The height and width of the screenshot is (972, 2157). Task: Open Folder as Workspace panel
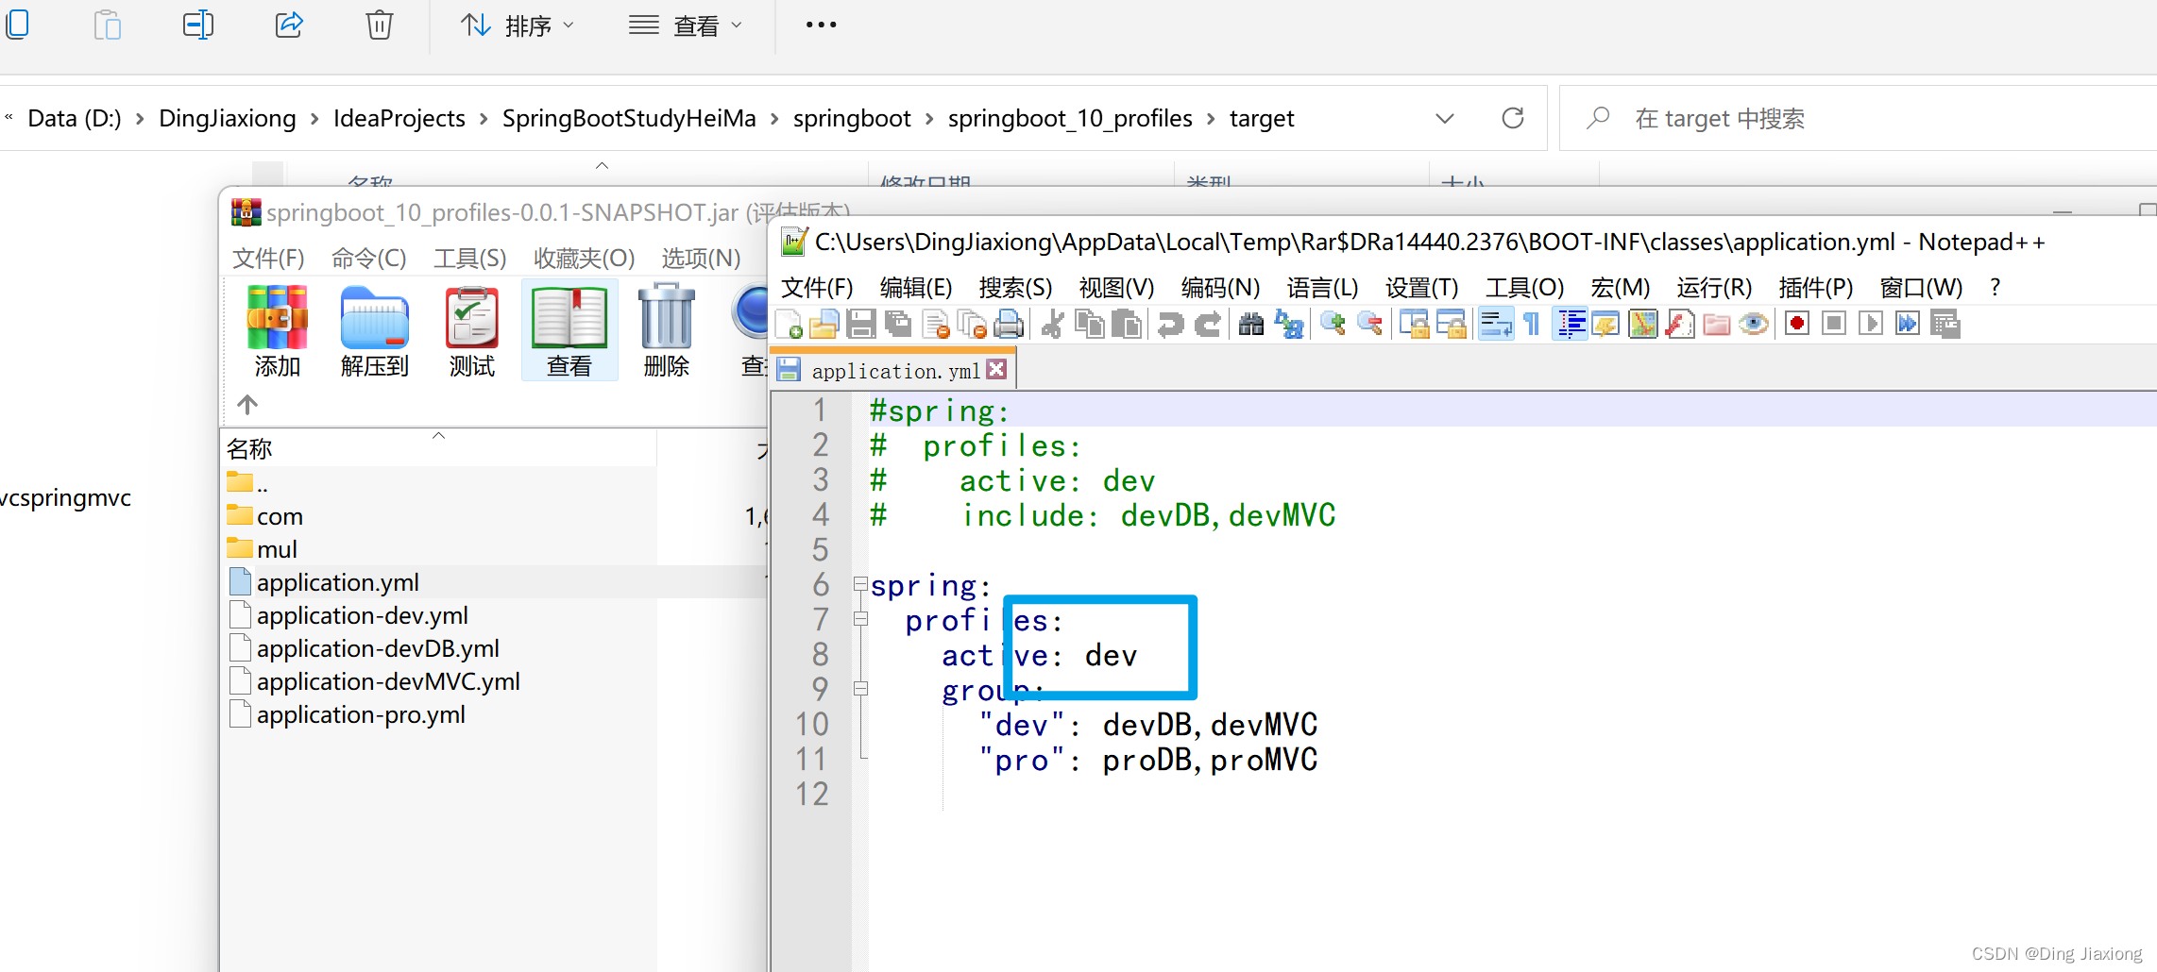1717,325
